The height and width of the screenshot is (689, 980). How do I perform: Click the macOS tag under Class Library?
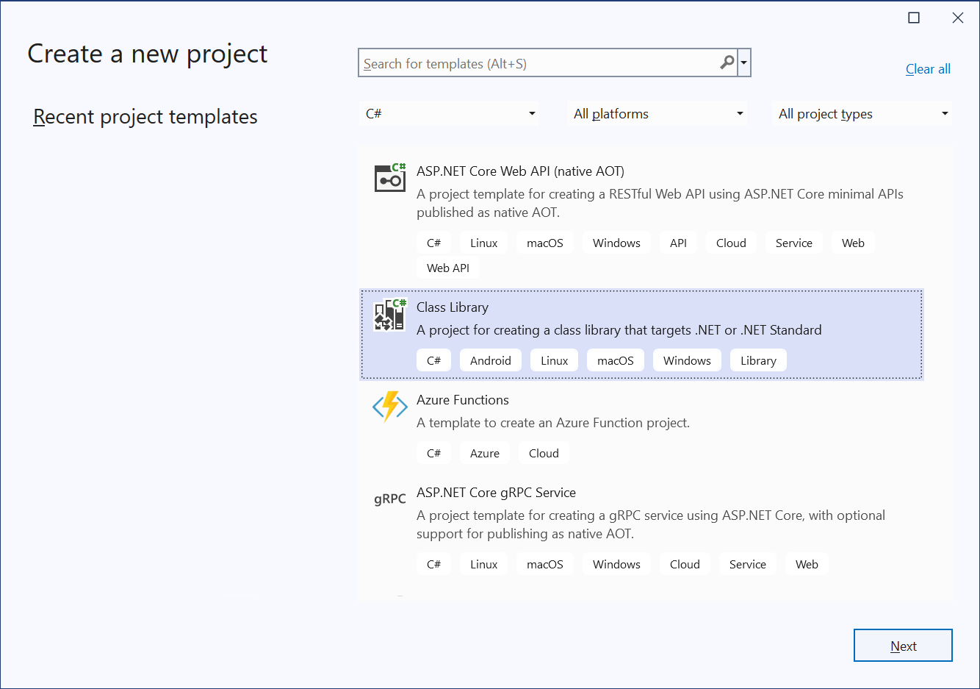[x=616, y=360]
